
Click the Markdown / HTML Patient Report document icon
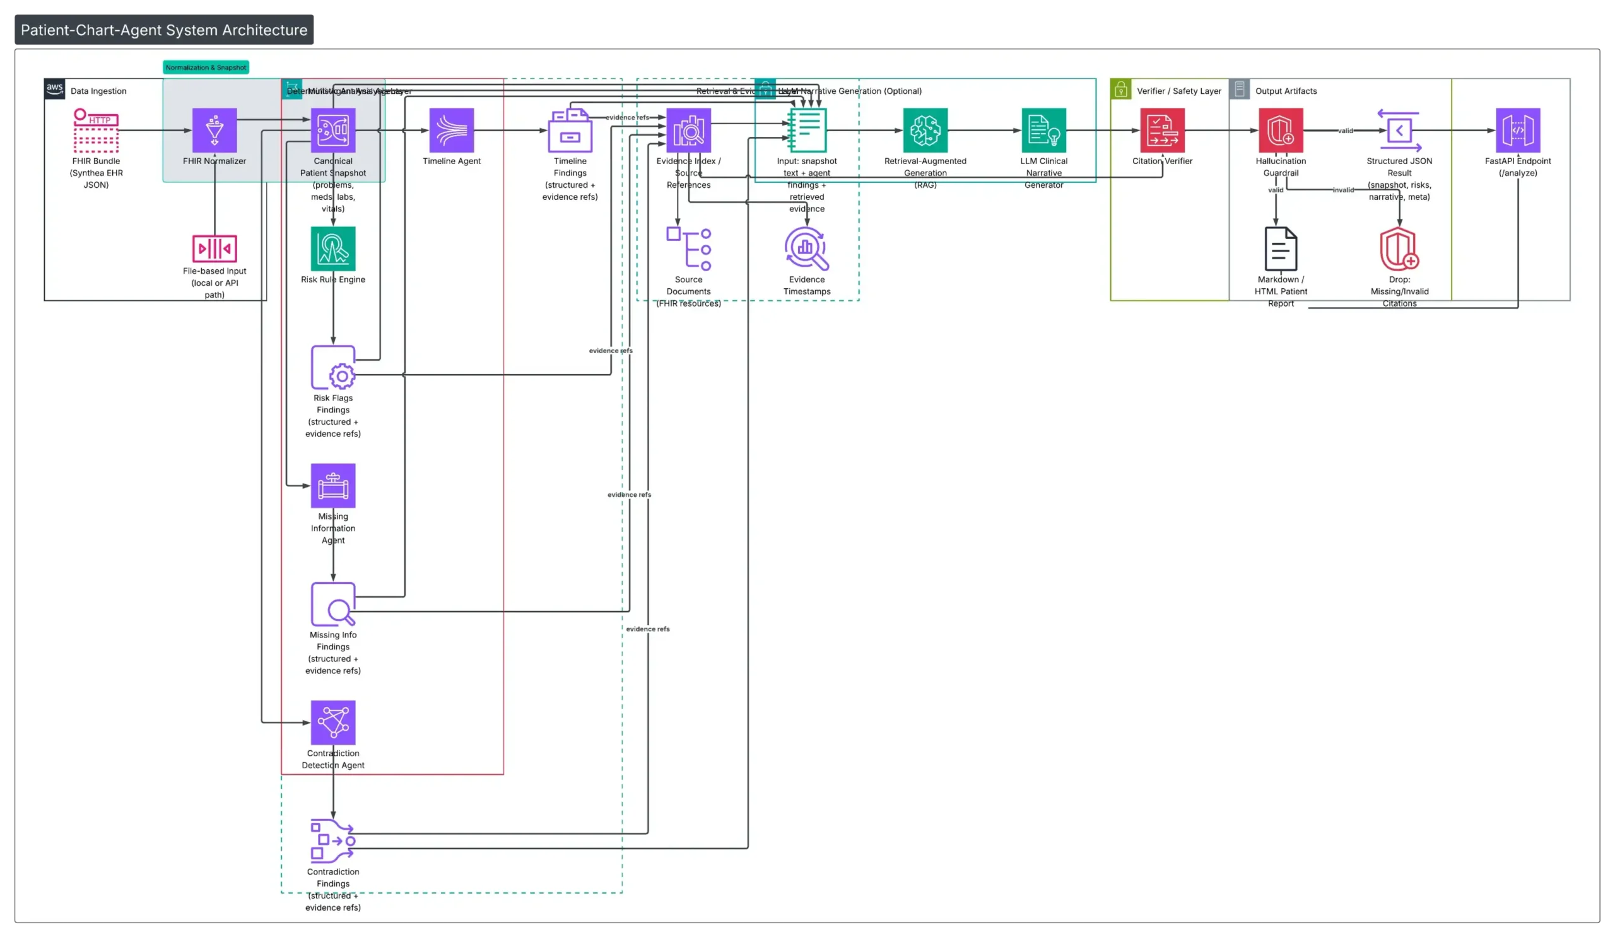point(1281,248)
